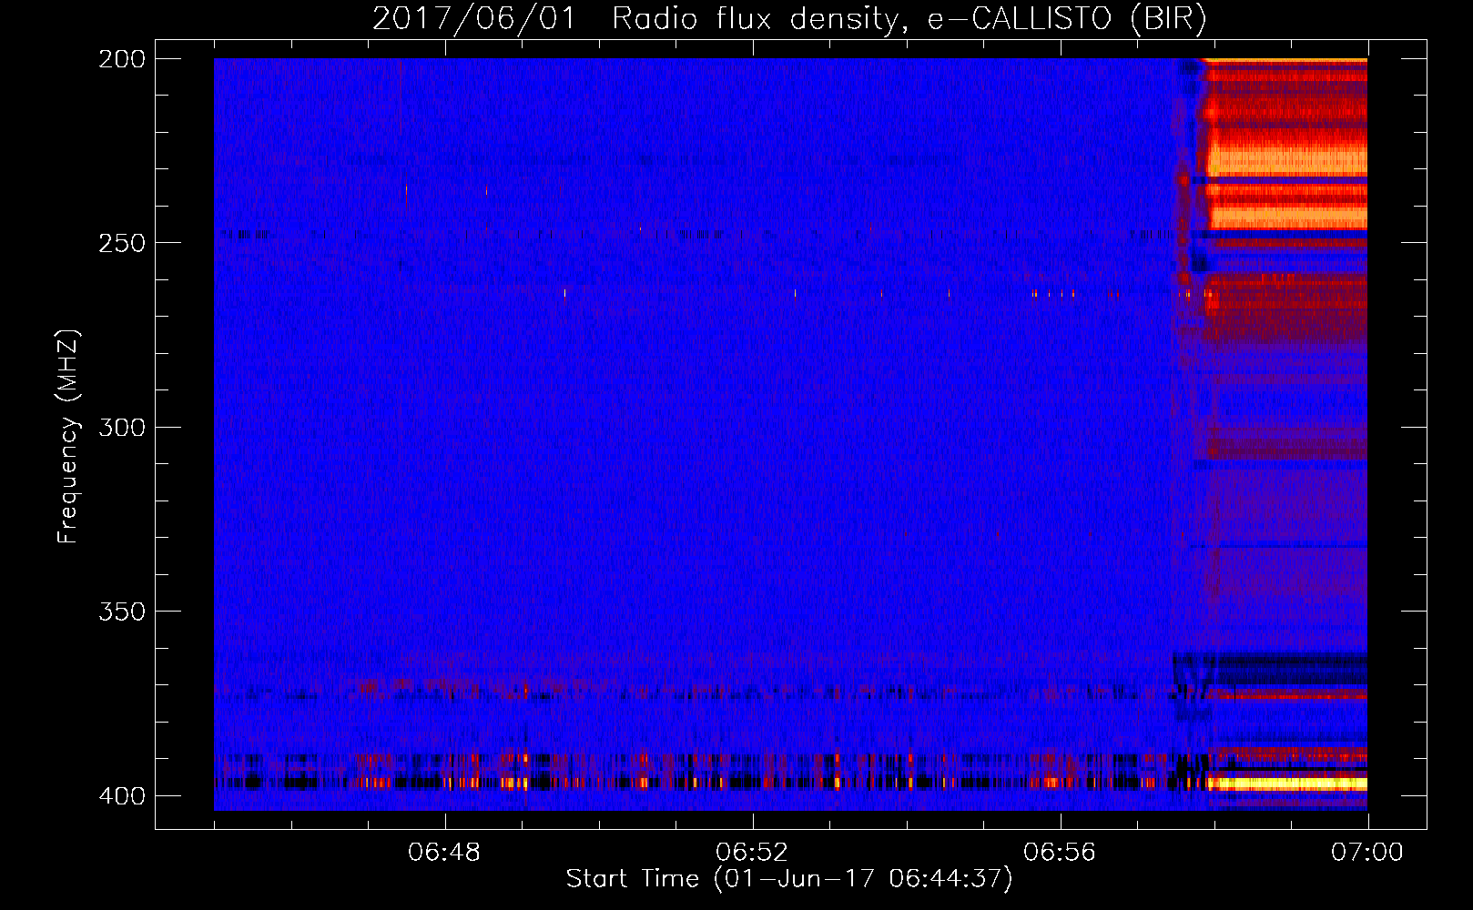Click the bright white-yellow band near 400 MHz
The width and height of the screenshot is (1473, 910).
tap(1287, 783)
